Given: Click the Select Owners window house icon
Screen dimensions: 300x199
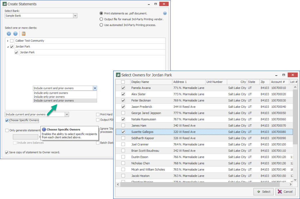Looking at the screenshot, I should coord(118,75).
